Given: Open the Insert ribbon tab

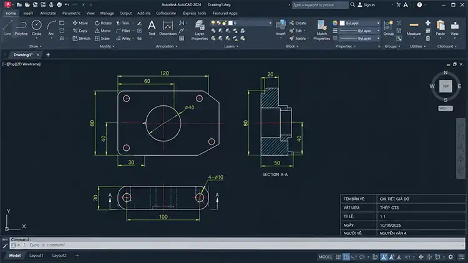Looking at the screenshot, I should (28, 13).
